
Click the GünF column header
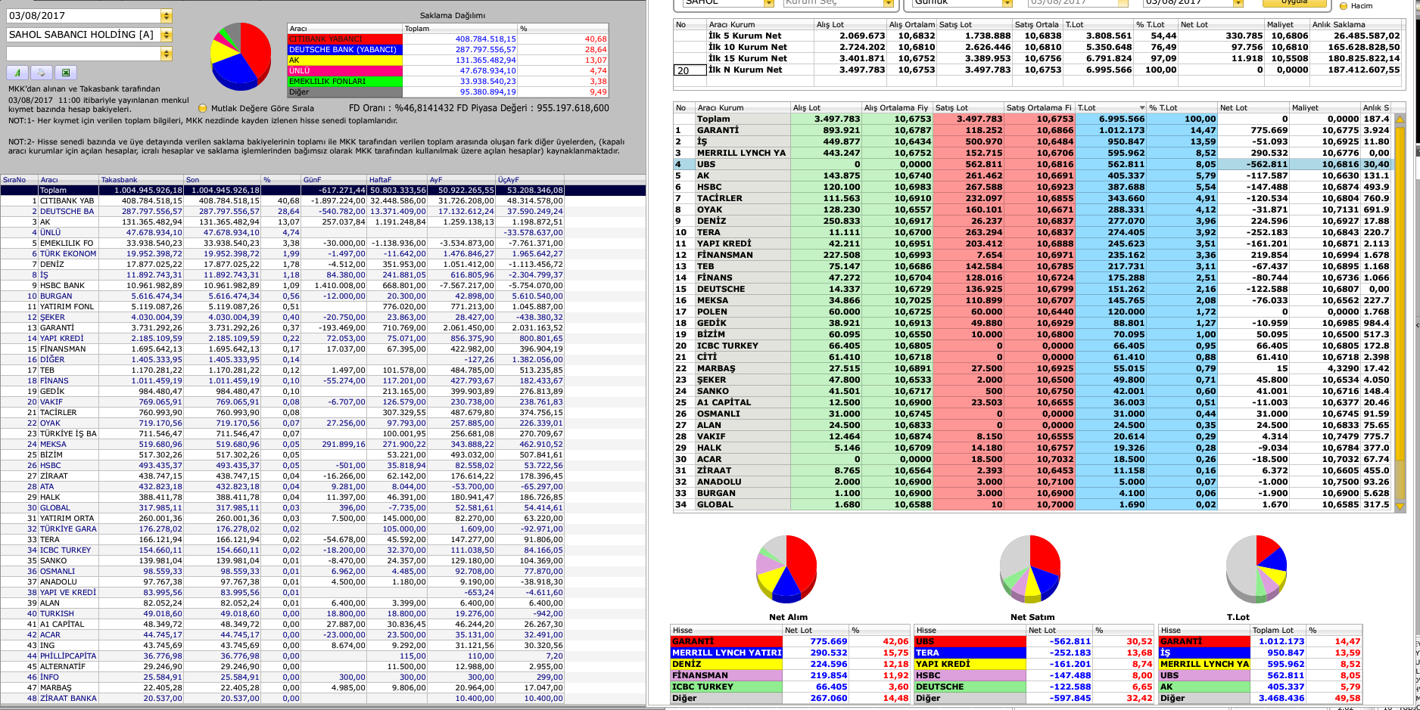click(x=334, y=180)
